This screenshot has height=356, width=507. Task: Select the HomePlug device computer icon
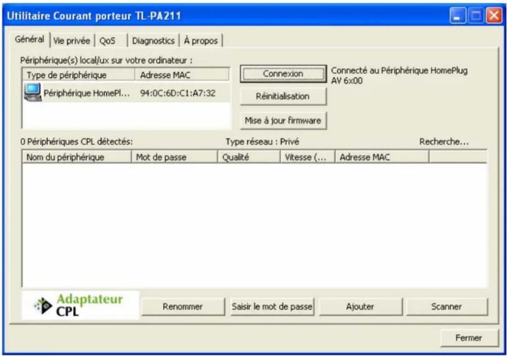[33, 92]
